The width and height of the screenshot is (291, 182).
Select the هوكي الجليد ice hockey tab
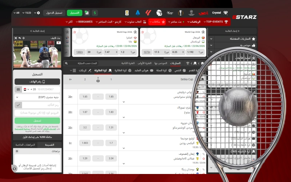[x=144, y=70]
